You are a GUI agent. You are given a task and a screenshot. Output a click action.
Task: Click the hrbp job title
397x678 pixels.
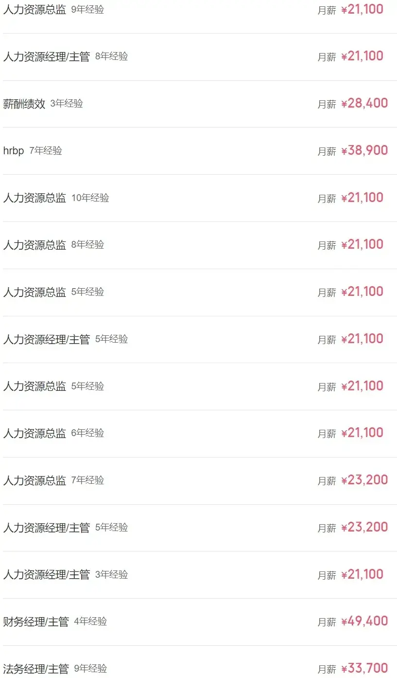coord(14,151)
